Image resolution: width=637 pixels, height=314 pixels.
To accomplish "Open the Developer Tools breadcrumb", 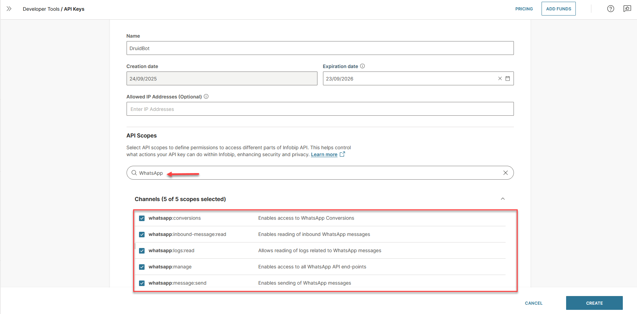I will pos(41,9).
